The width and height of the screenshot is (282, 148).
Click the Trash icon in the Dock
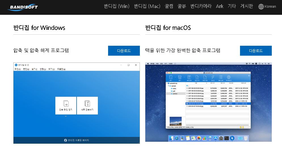(246, 138)
